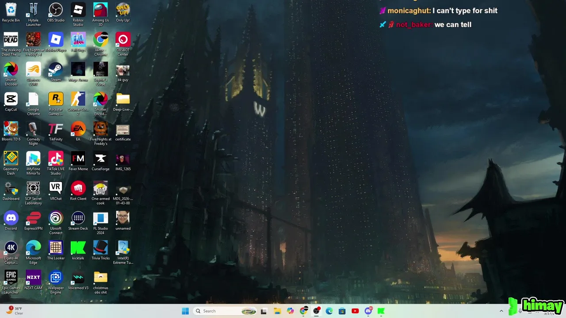Image resolution: width=566 pixels, height=318 pixels.
Task: Select the Discord desktop shortcut
Action: pyautogui.click(x=11, y=220)
